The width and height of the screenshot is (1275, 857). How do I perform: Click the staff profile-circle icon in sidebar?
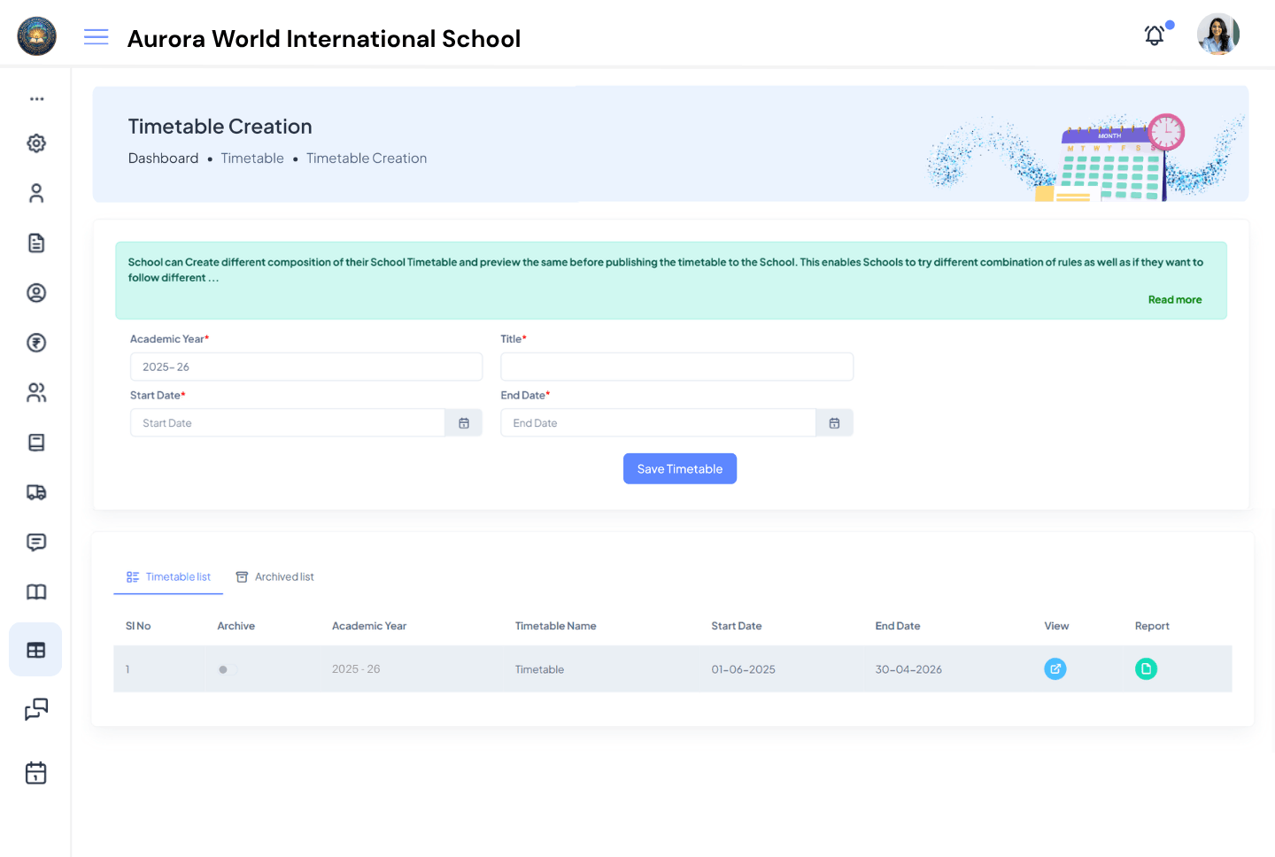35,292
